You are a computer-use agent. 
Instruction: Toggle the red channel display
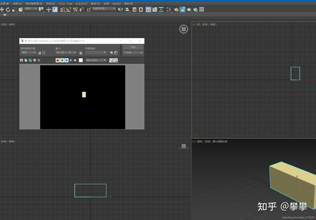click(58, 60)
